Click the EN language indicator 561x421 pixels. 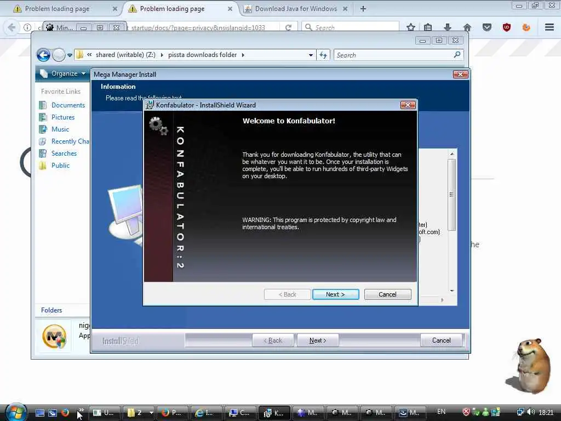tap(441, 412)
